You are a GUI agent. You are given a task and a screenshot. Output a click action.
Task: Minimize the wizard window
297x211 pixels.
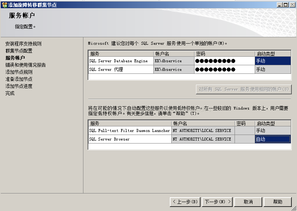coord(279,5)
